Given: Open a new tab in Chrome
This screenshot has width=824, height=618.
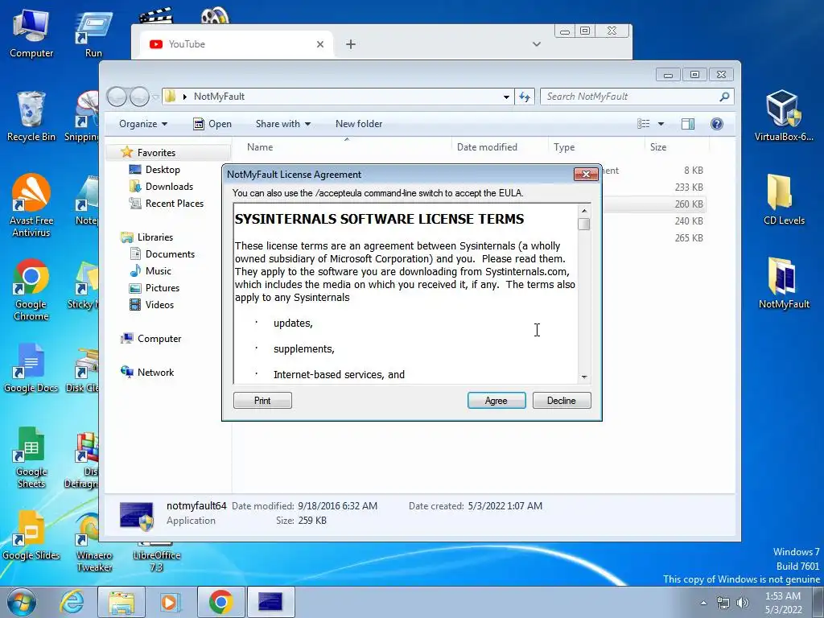Looking at the screenshot, I should point(351,45).
